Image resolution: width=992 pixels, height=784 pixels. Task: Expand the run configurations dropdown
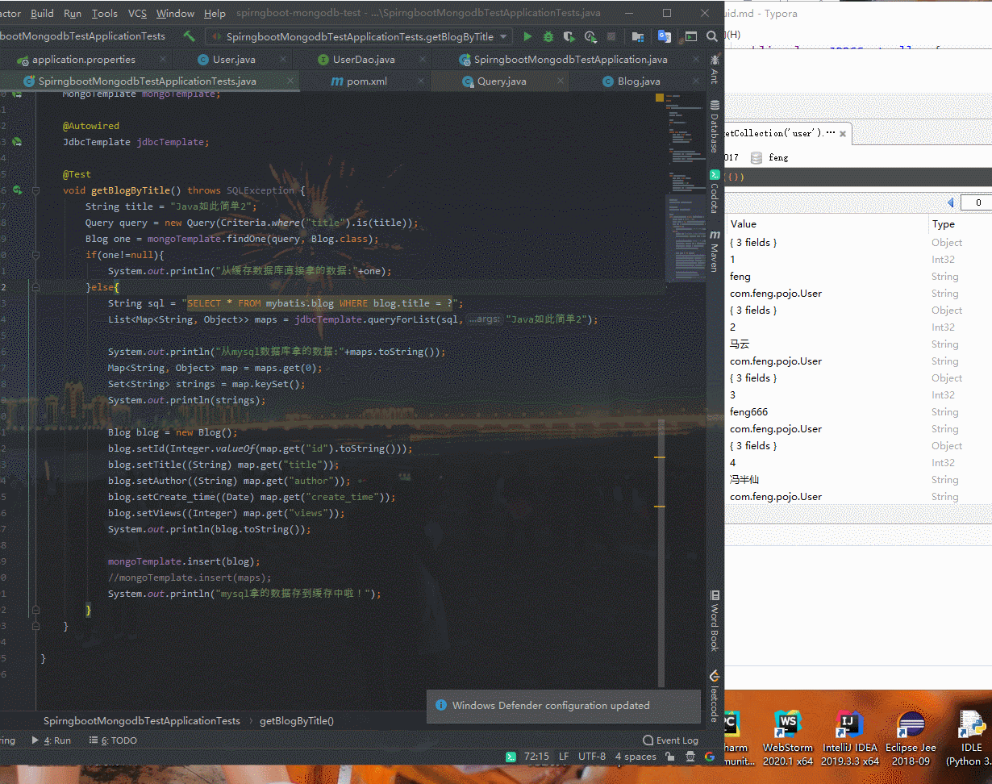[504, 36]
